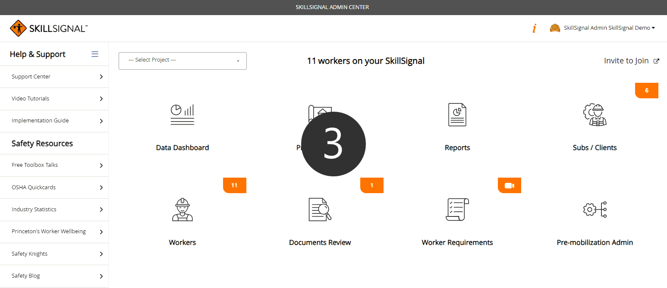The width and height of the screenshot is (667, 288).
Task: Open OSHA Quickcards
Action: [x=54, y=187]
